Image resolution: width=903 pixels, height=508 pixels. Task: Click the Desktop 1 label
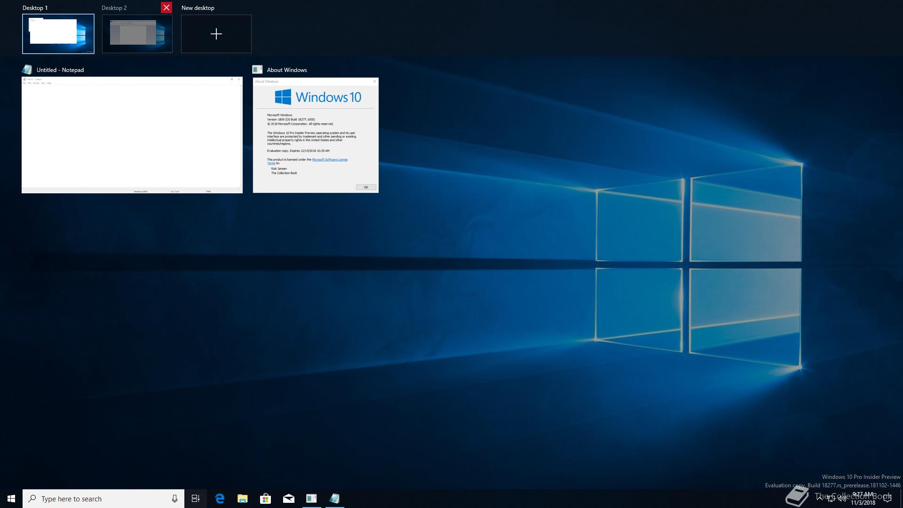pyautogui.click(x=35, y=8)
